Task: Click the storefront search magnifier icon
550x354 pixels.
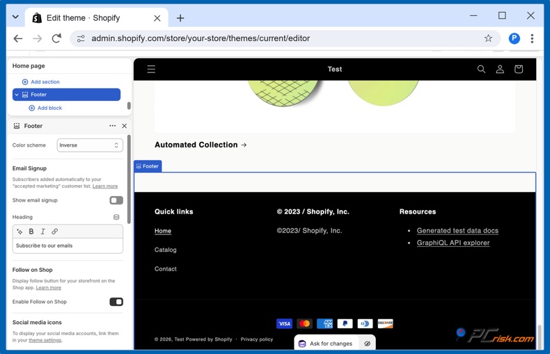Action: pyautogui.click(x=481, y=69)
